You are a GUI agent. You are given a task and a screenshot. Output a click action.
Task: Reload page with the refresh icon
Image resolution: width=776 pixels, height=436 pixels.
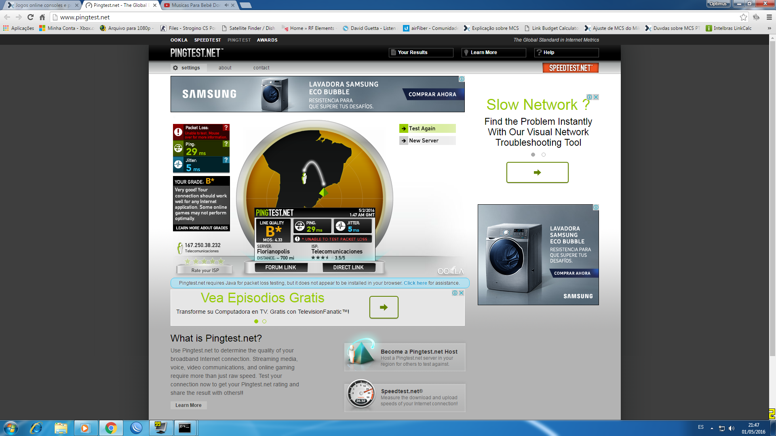pyautogui.click(x=30, y=17)
